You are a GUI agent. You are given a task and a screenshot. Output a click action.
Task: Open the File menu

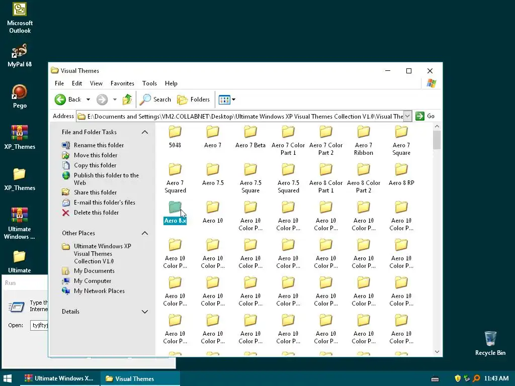59,83
